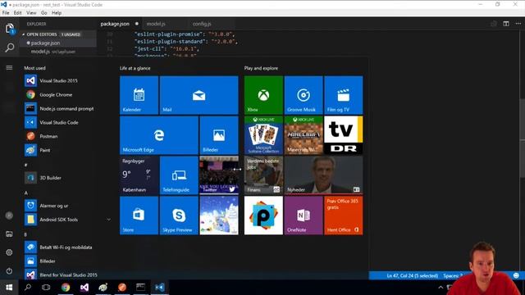The height and width of the screenshot is (295, 525).
Task: Launch the Microsoft Edge tile
Action: click(x=159, y=135)
